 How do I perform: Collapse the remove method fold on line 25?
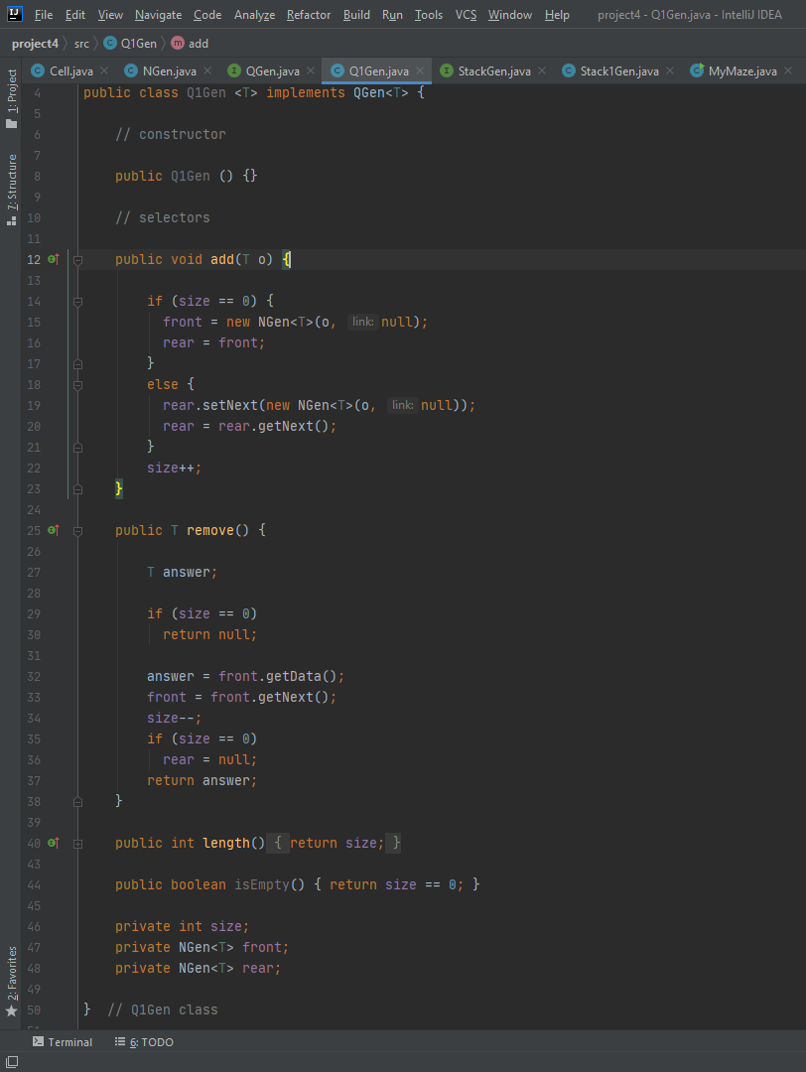click(x=78, y=530)
